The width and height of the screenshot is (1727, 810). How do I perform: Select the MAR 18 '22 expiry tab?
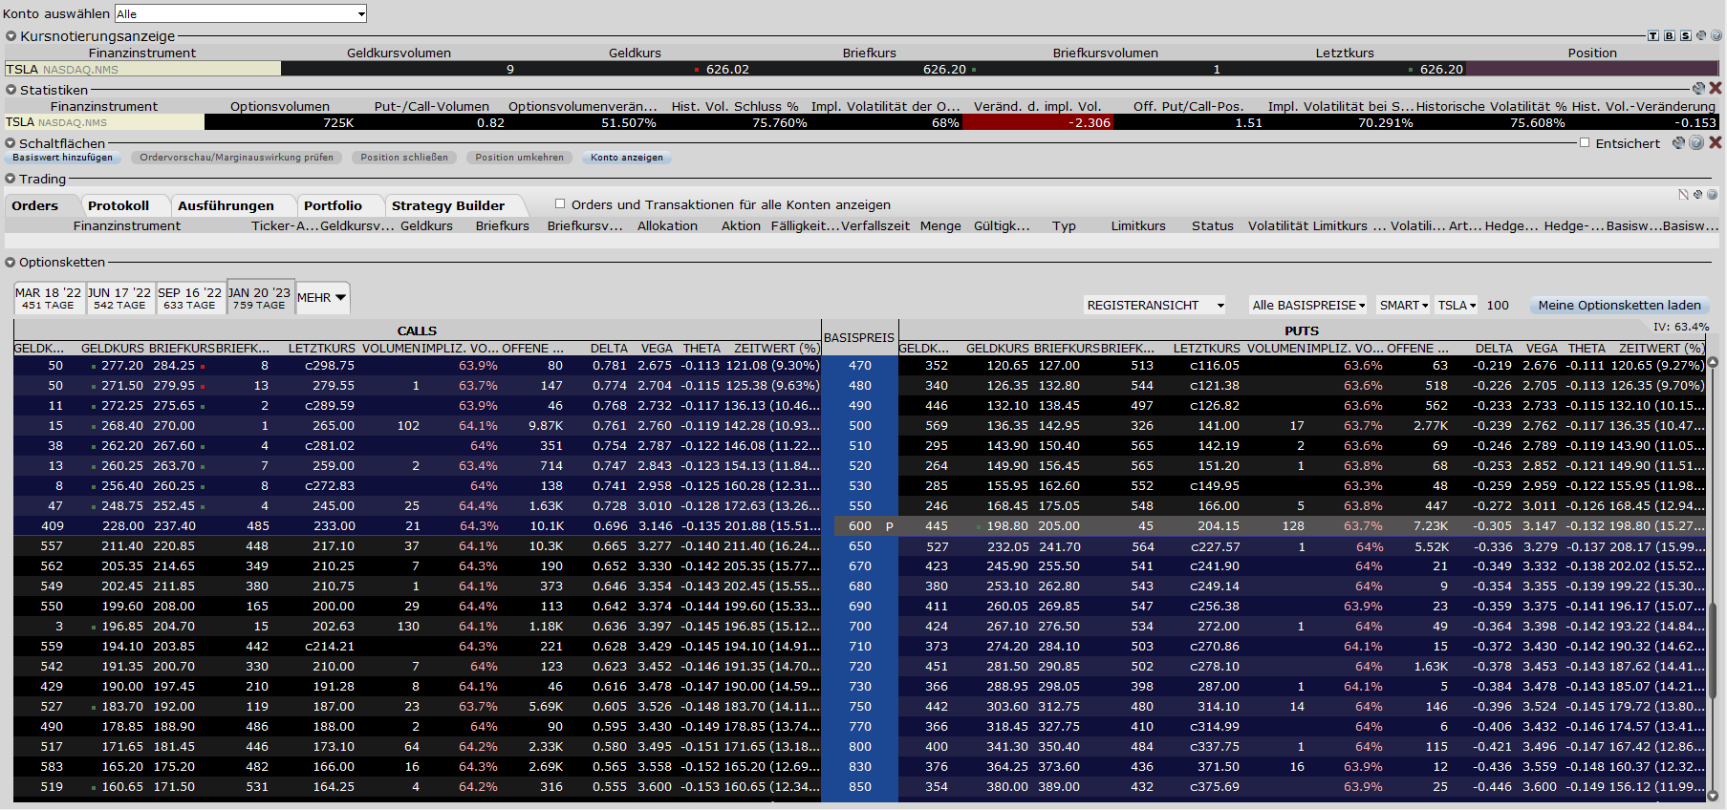(x=48, y=298)
